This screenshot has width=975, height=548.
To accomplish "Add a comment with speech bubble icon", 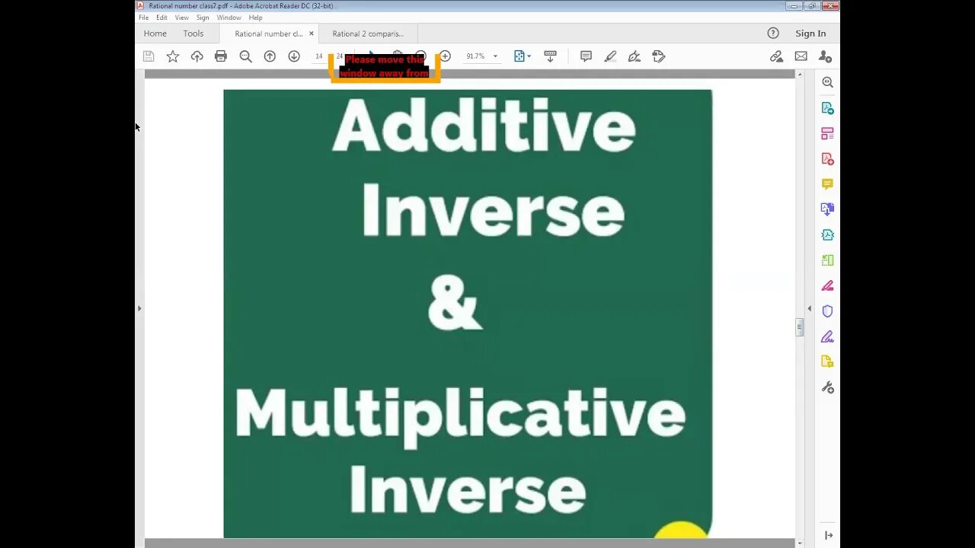I will [x=586, y=56].
